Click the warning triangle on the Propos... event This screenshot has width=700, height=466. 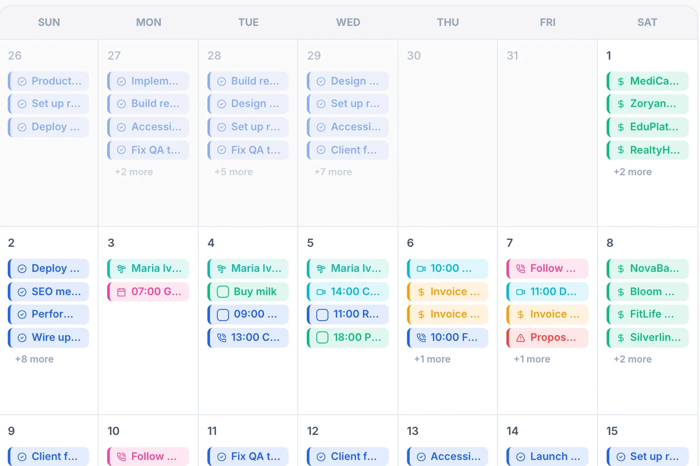(521, 338)
